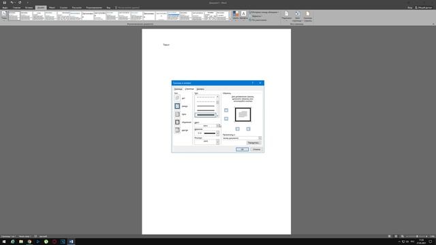
Task: Open the border color dropdown
Action: coord(207,126)
